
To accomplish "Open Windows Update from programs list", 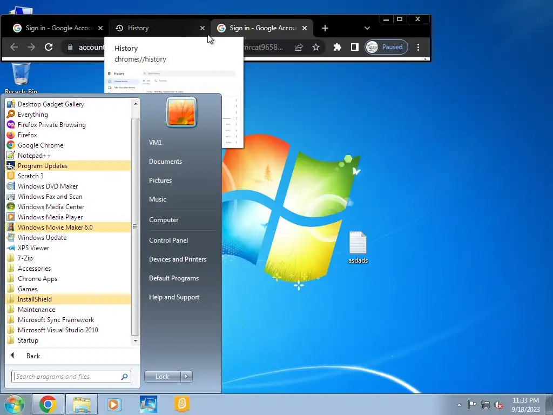I will point(69,238).
